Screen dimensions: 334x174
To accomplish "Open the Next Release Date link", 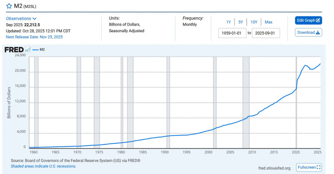I will point(34,37).
